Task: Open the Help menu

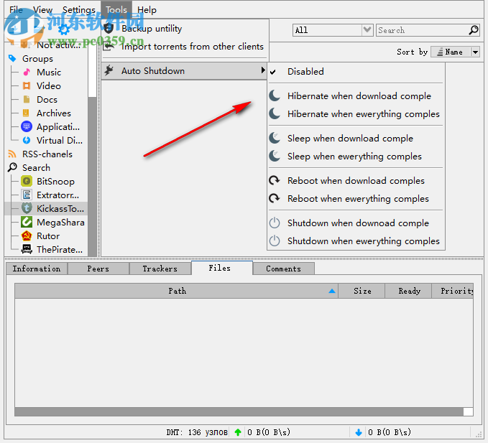Action: pos(147,10)
